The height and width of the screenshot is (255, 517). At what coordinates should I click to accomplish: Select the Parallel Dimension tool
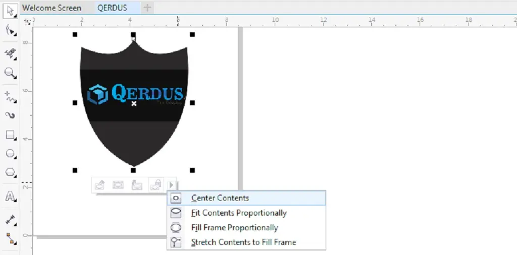11,220
